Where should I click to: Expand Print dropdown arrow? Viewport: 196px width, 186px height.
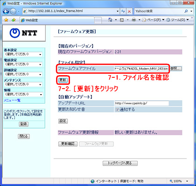coord(140,20)
